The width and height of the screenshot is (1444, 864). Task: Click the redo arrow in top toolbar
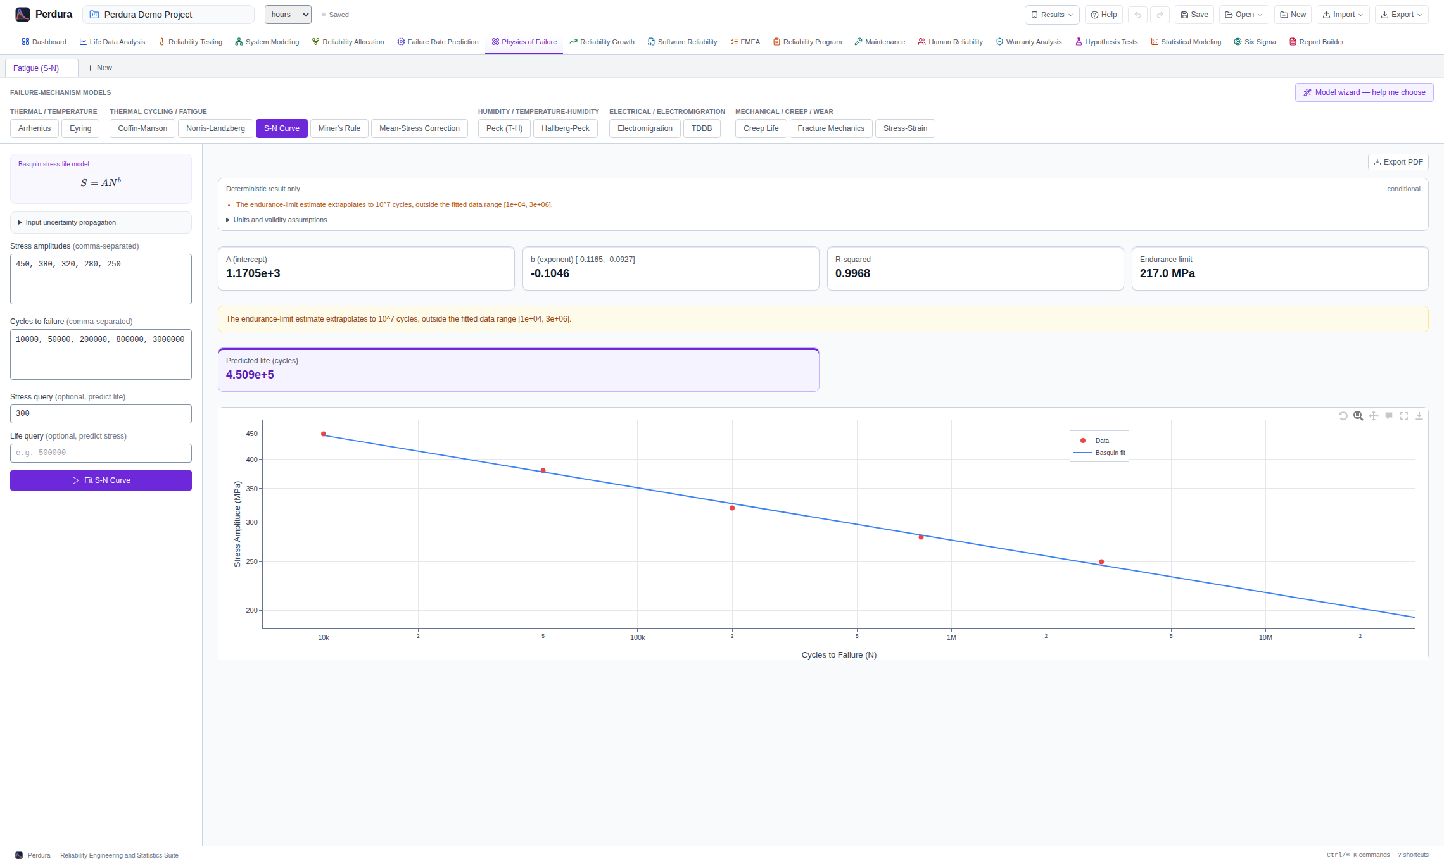(x=1160, y=15)
